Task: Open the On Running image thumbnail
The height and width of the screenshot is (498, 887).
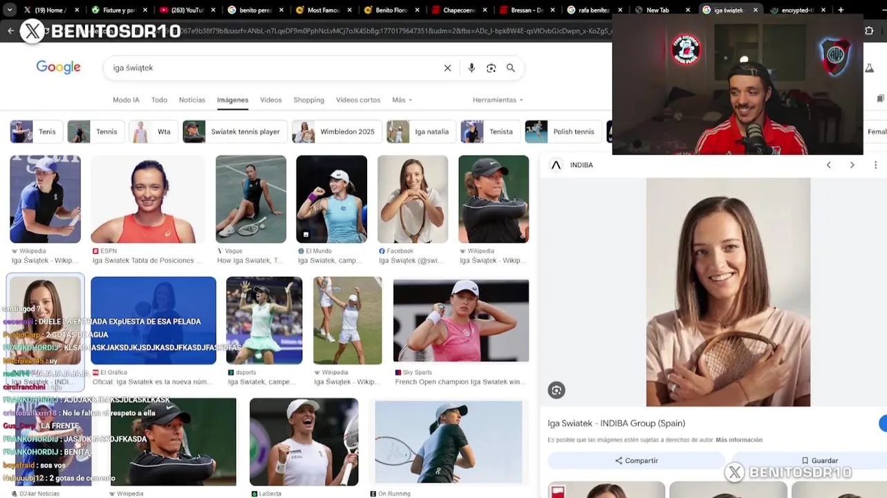Action: coord(449,442)
